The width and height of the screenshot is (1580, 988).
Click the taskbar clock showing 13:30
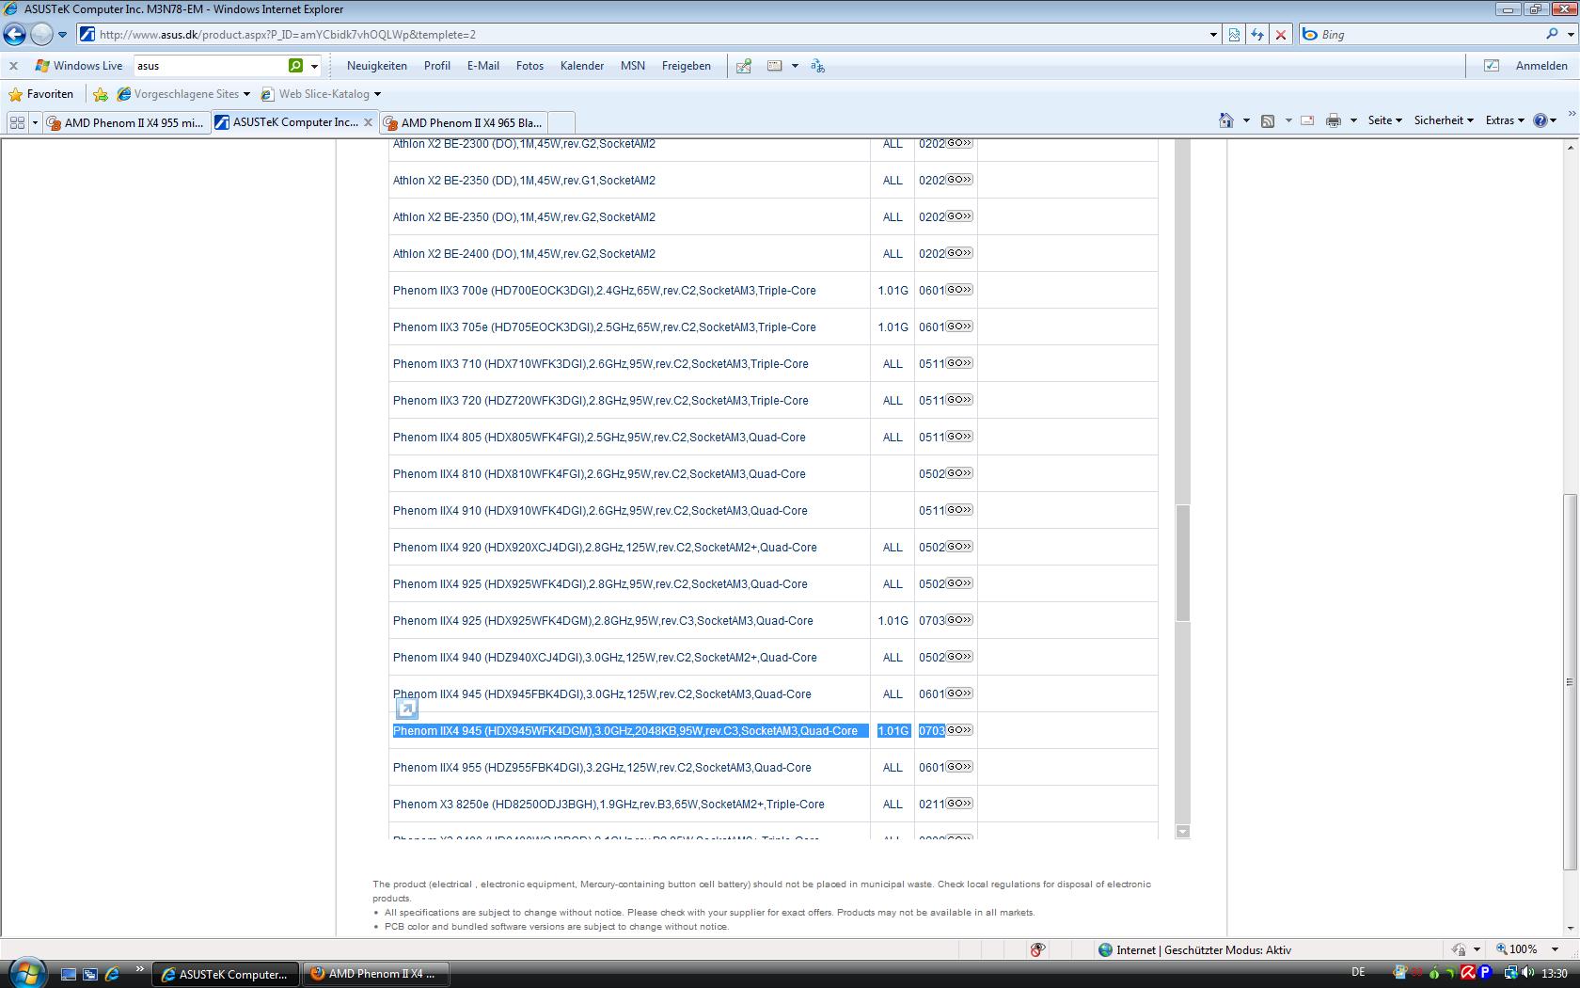(1555, 973)
